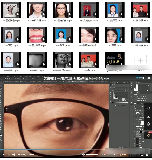The image size is (152, 160).
Task: Click the trash delete icon beside the player
Action: (148, 124)
